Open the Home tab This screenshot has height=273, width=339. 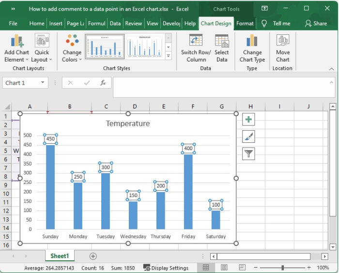37,23
